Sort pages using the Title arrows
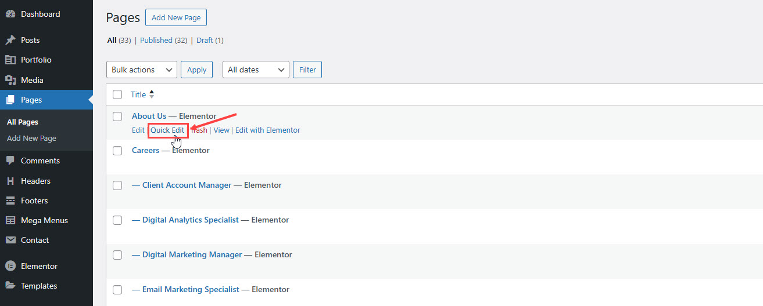 pyautogui.click(x=152, y=94)
